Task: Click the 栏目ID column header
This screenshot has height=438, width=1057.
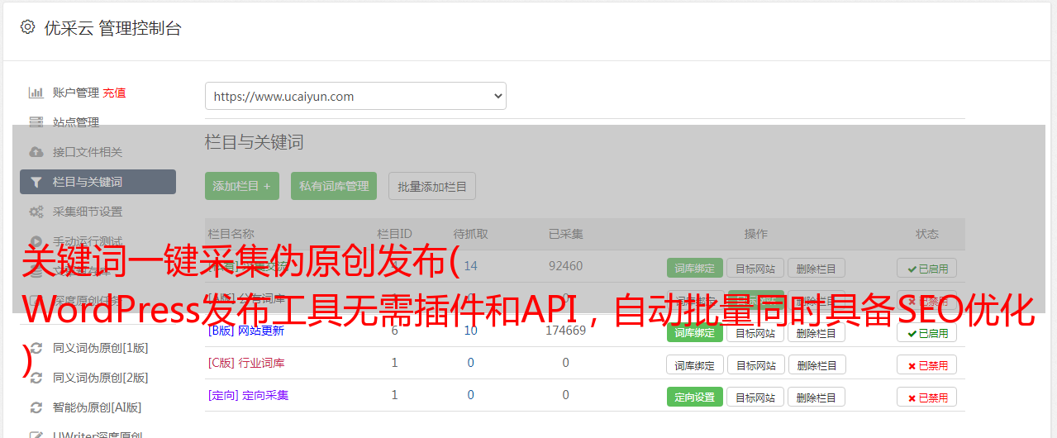Action: (x=394, y=234)
